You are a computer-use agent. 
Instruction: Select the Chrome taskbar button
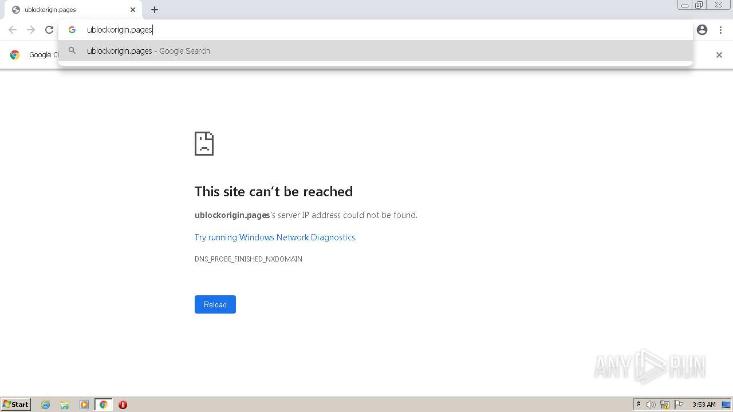pyautogui.click(x=103, y=405)
